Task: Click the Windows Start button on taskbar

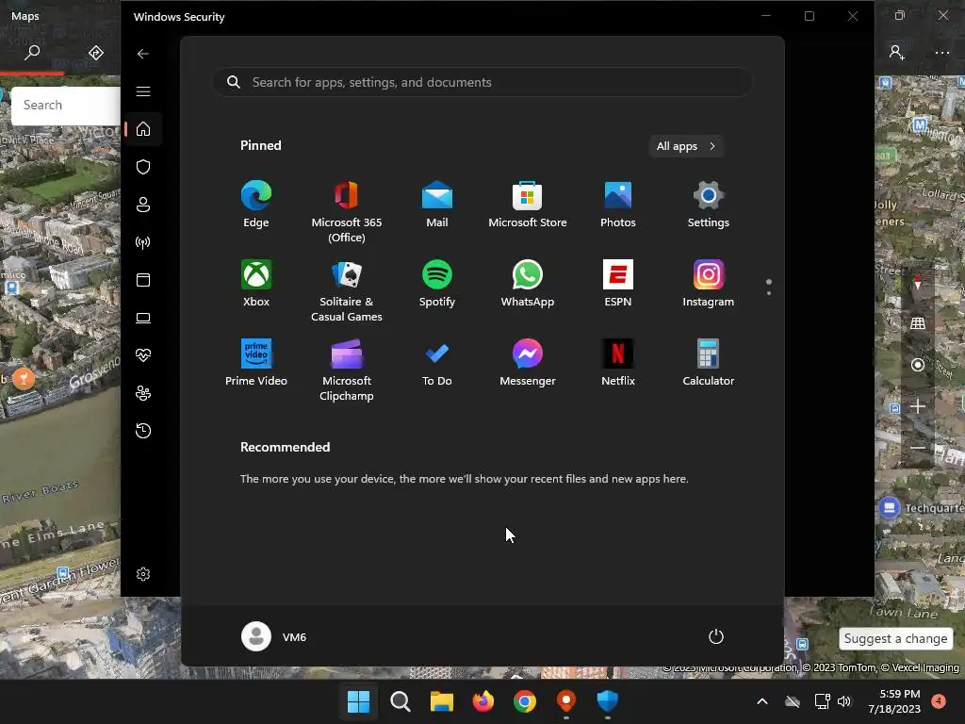Action: click(358, 701)
